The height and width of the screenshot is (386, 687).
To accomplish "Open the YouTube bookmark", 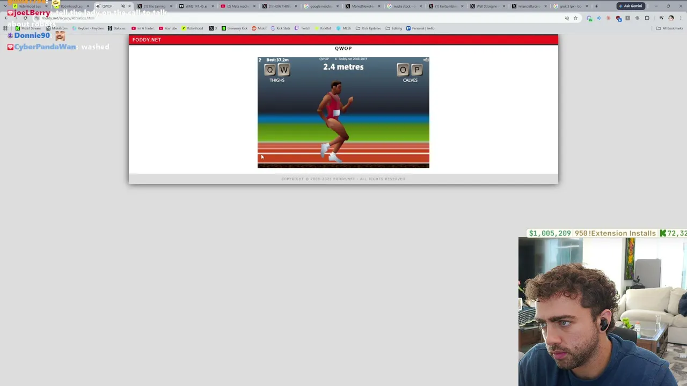I will pos(168,28).
